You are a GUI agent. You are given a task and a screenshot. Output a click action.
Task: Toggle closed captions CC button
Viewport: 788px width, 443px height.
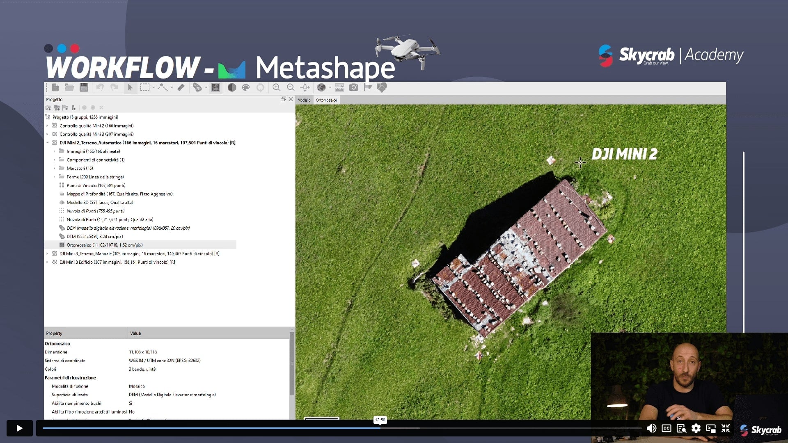click(667, 428)
